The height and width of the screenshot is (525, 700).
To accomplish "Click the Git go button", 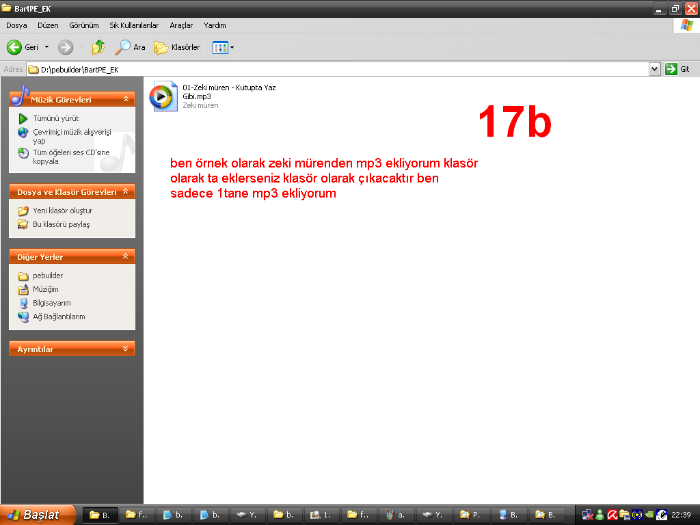I will [x=677, y=69].
